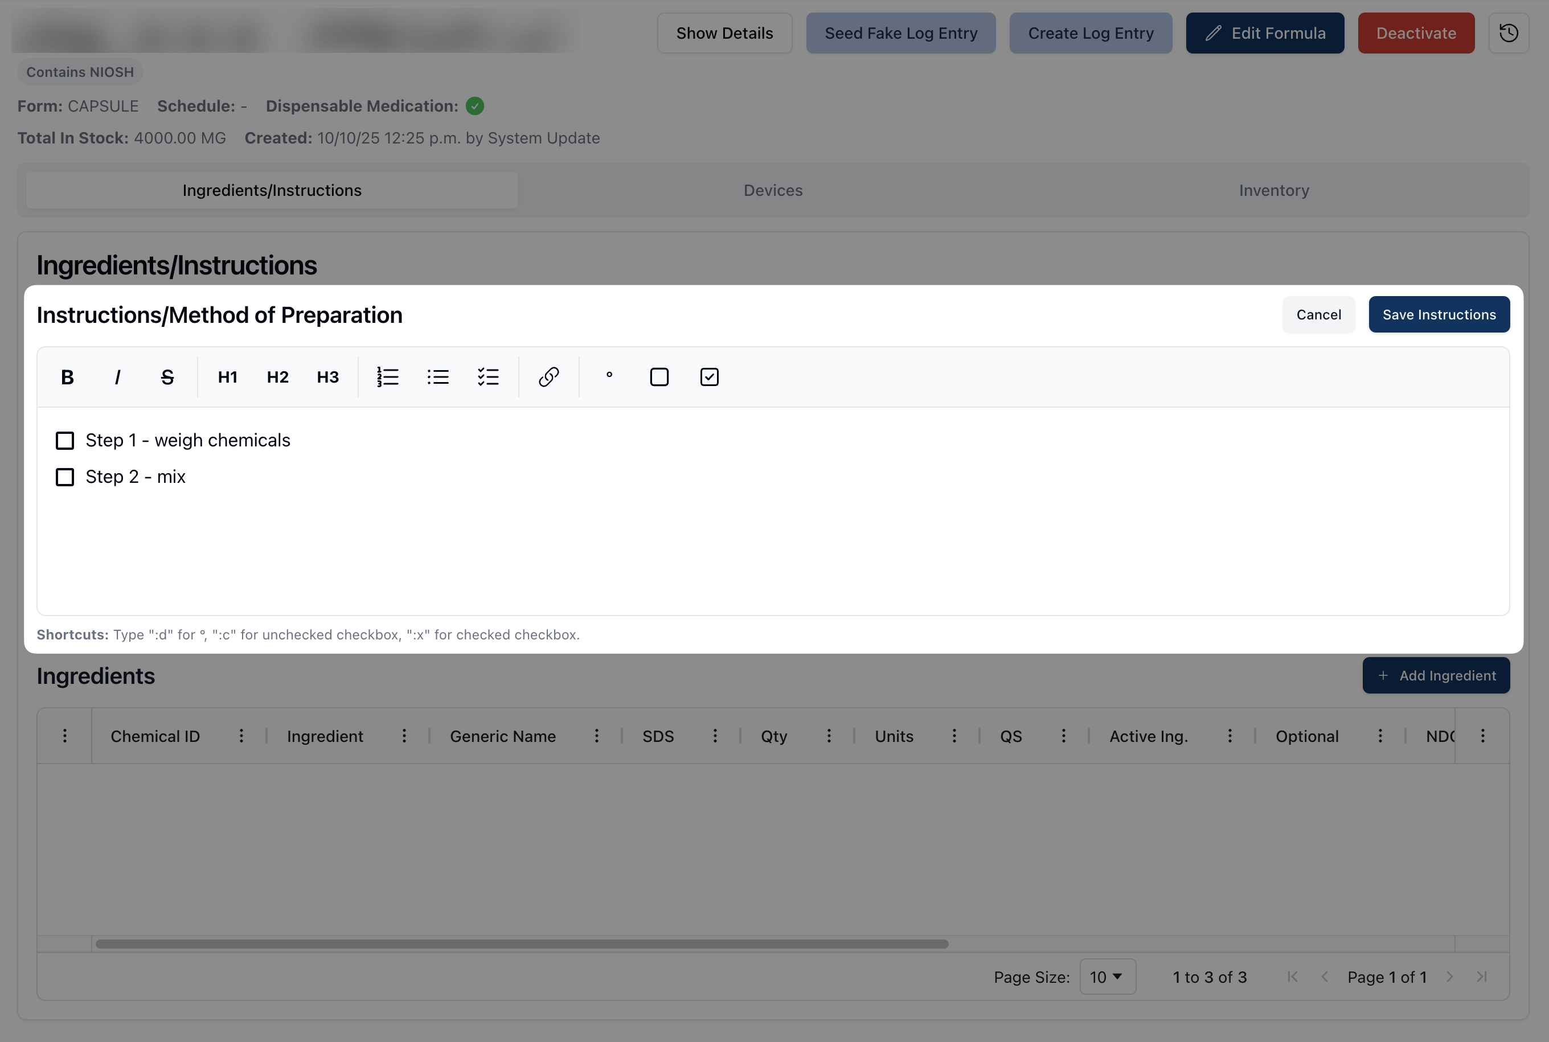Insert degree symbol from toolbar

[609, 376]
